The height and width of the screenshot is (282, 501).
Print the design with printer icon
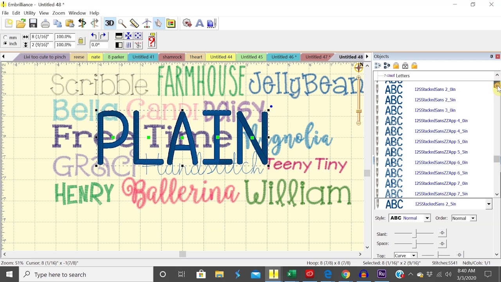(45, 23)
